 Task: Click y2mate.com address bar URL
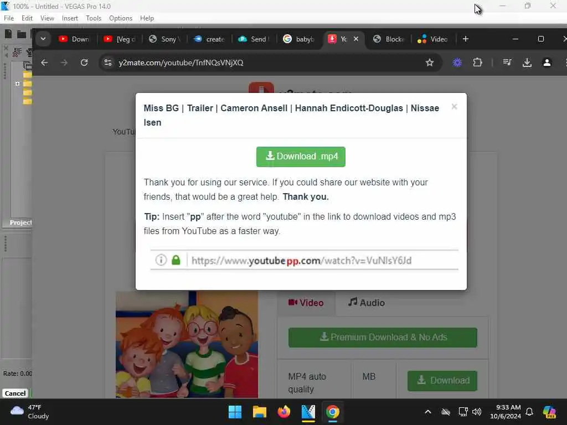click(181, 63)
